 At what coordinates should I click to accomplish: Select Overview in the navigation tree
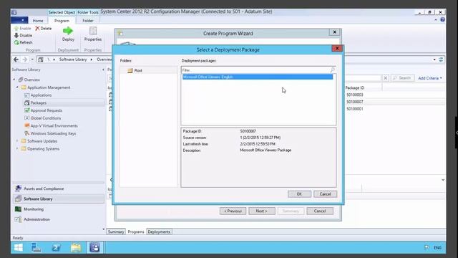tap(31, 80)
